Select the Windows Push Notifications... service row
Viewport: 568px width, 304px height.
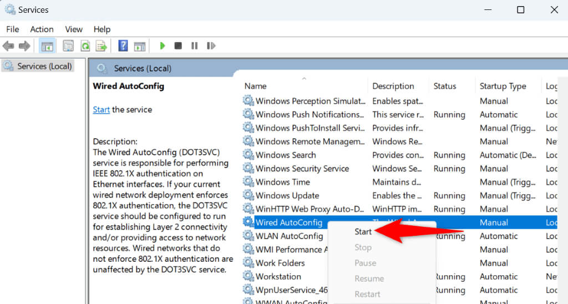(399, 114)
